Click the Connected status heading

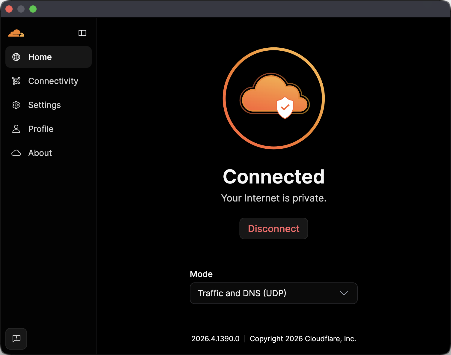[274, 177]
